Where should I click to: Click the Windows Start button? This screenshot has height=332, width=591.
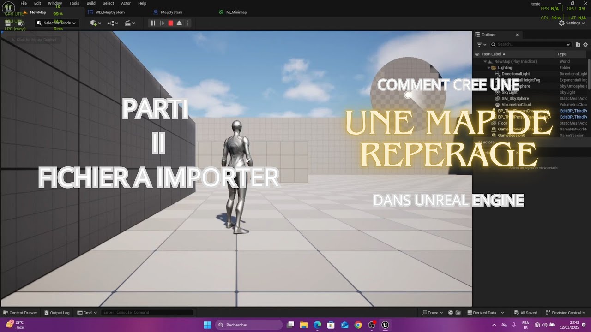pyautogui.click(x=207, y=325)
